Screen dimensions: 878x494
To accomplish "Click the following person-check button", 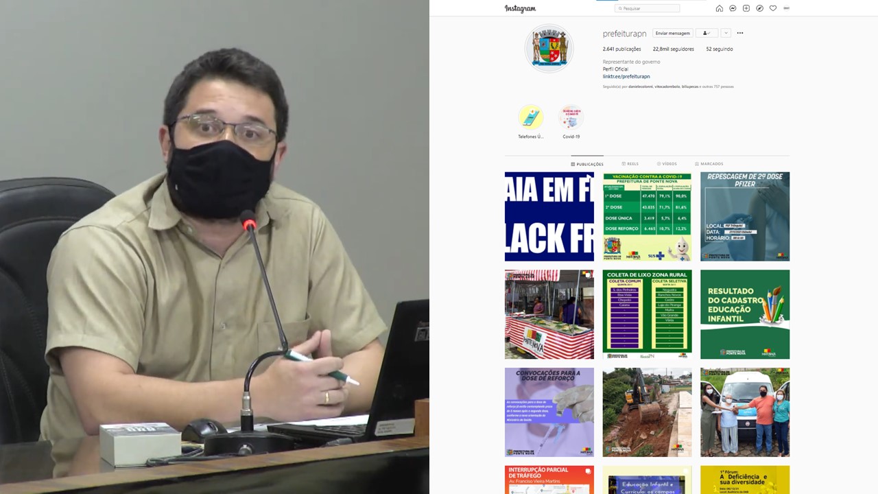I will [707, 33].
